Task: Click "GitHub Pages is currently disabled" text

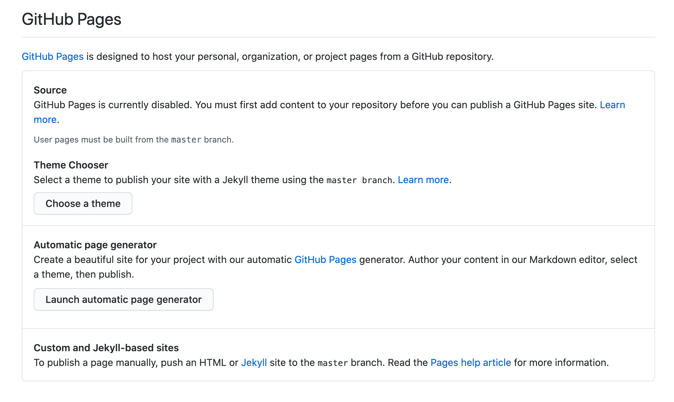Action: pyautogui.click(x=112, y=105)
